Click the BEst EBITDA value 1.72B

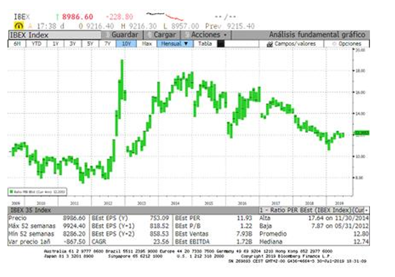point(244,242)
